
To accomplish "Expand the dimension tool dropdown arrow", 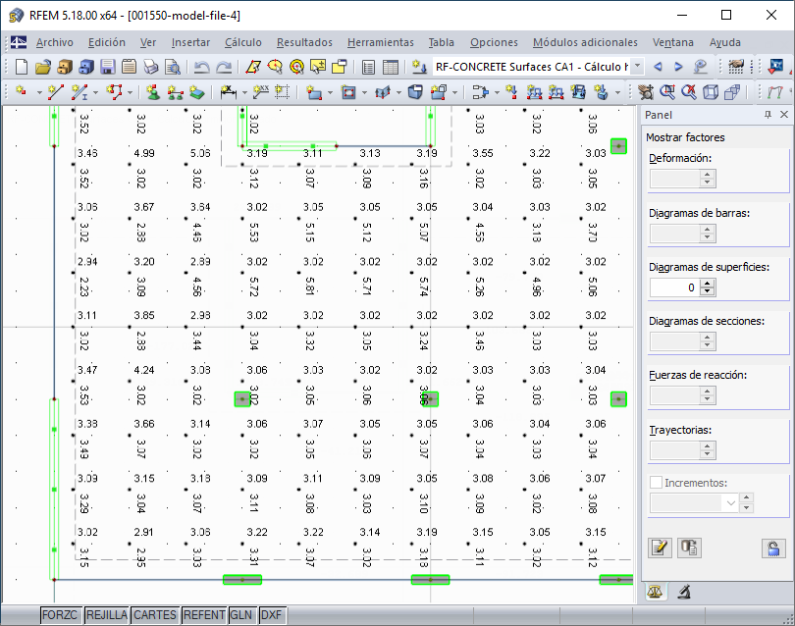I will click(244, 92).
